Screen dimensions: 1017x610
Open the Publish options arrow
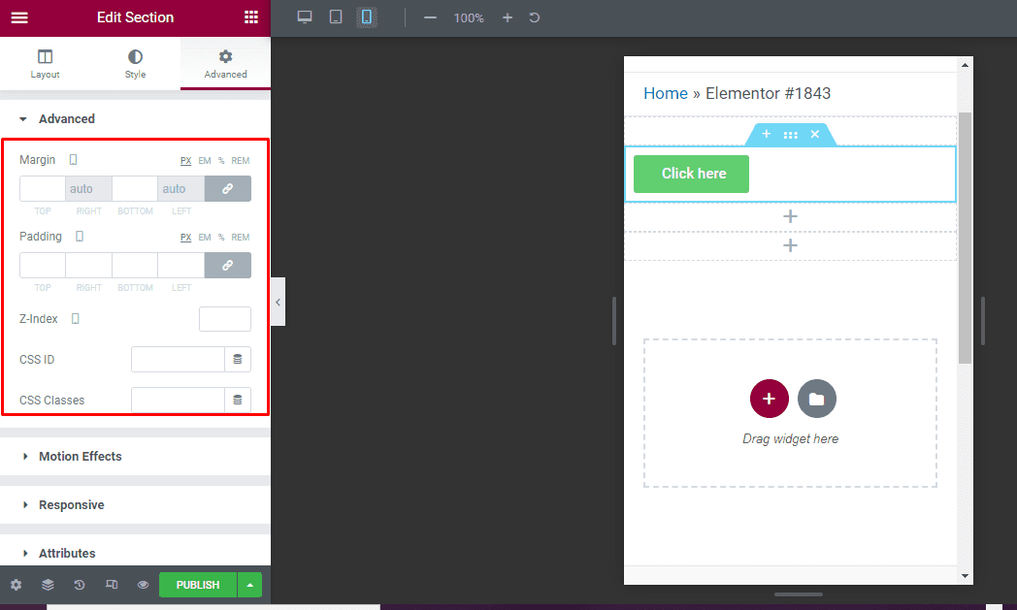[x=248, y=585]
